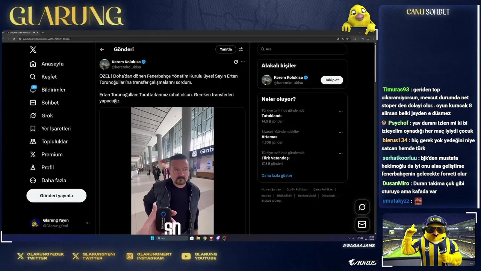Open Bildirimler notifications
This screenshot has width=481, height=271.
pos(48,90)
